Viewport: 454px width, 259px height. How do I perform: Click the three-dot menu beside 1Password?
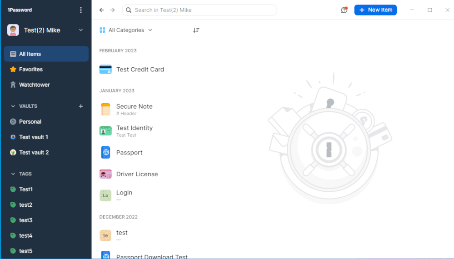coord(81,10)
